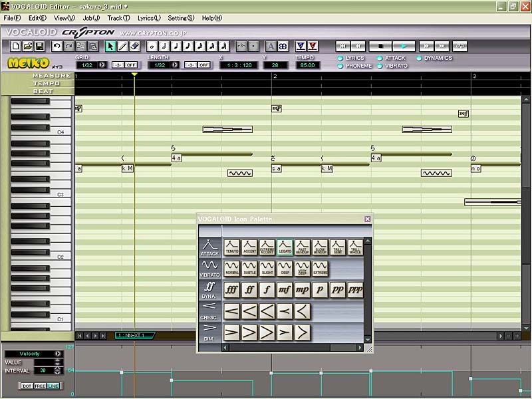Screen dimensions: 532x399
Task: Select Deep vibrato icon in palette
Action: click(285, 269)
